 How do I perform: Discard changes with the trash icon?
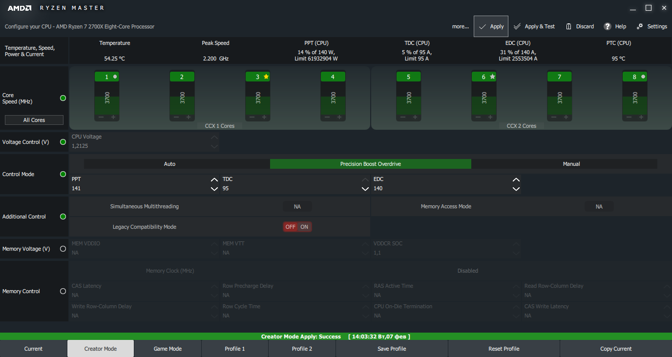click(580, 26)
